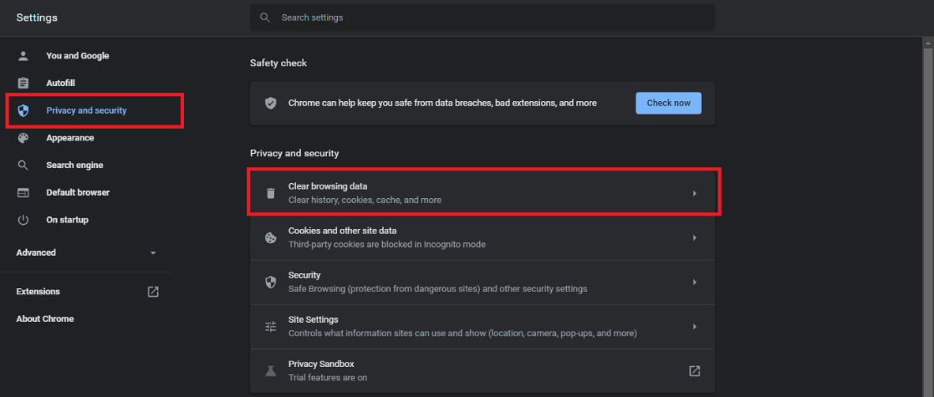Click the Safety check shield icon
The height and width of the screenshot is (397, 934).
coord(270,103)
